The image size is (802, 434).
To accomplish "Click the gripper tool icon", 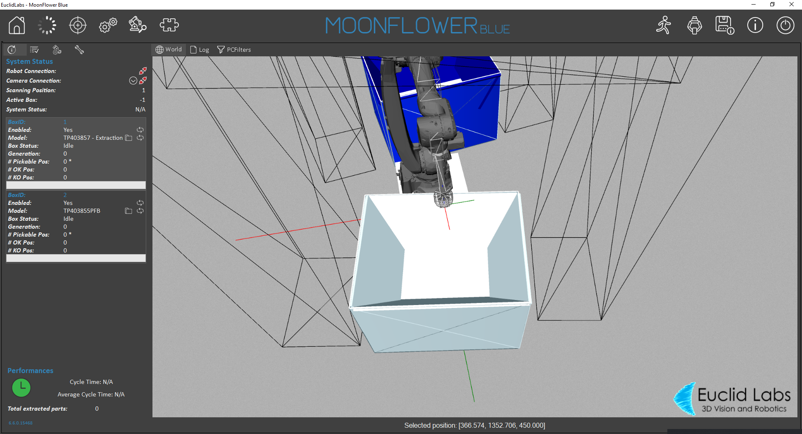I will [x=695, y=25].
